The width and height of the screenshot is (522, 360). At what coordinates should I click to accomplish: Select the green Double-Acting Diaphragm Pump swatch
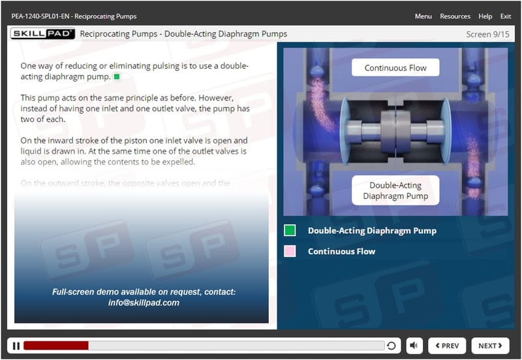point(290,230)
